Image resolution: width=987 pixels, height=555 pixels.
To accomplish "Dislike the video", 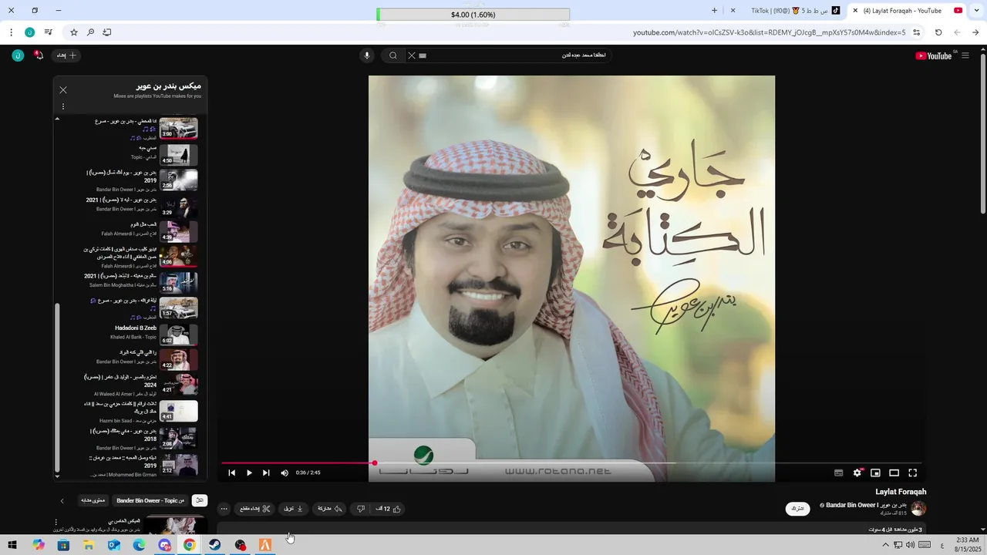I will coord(360,509).
